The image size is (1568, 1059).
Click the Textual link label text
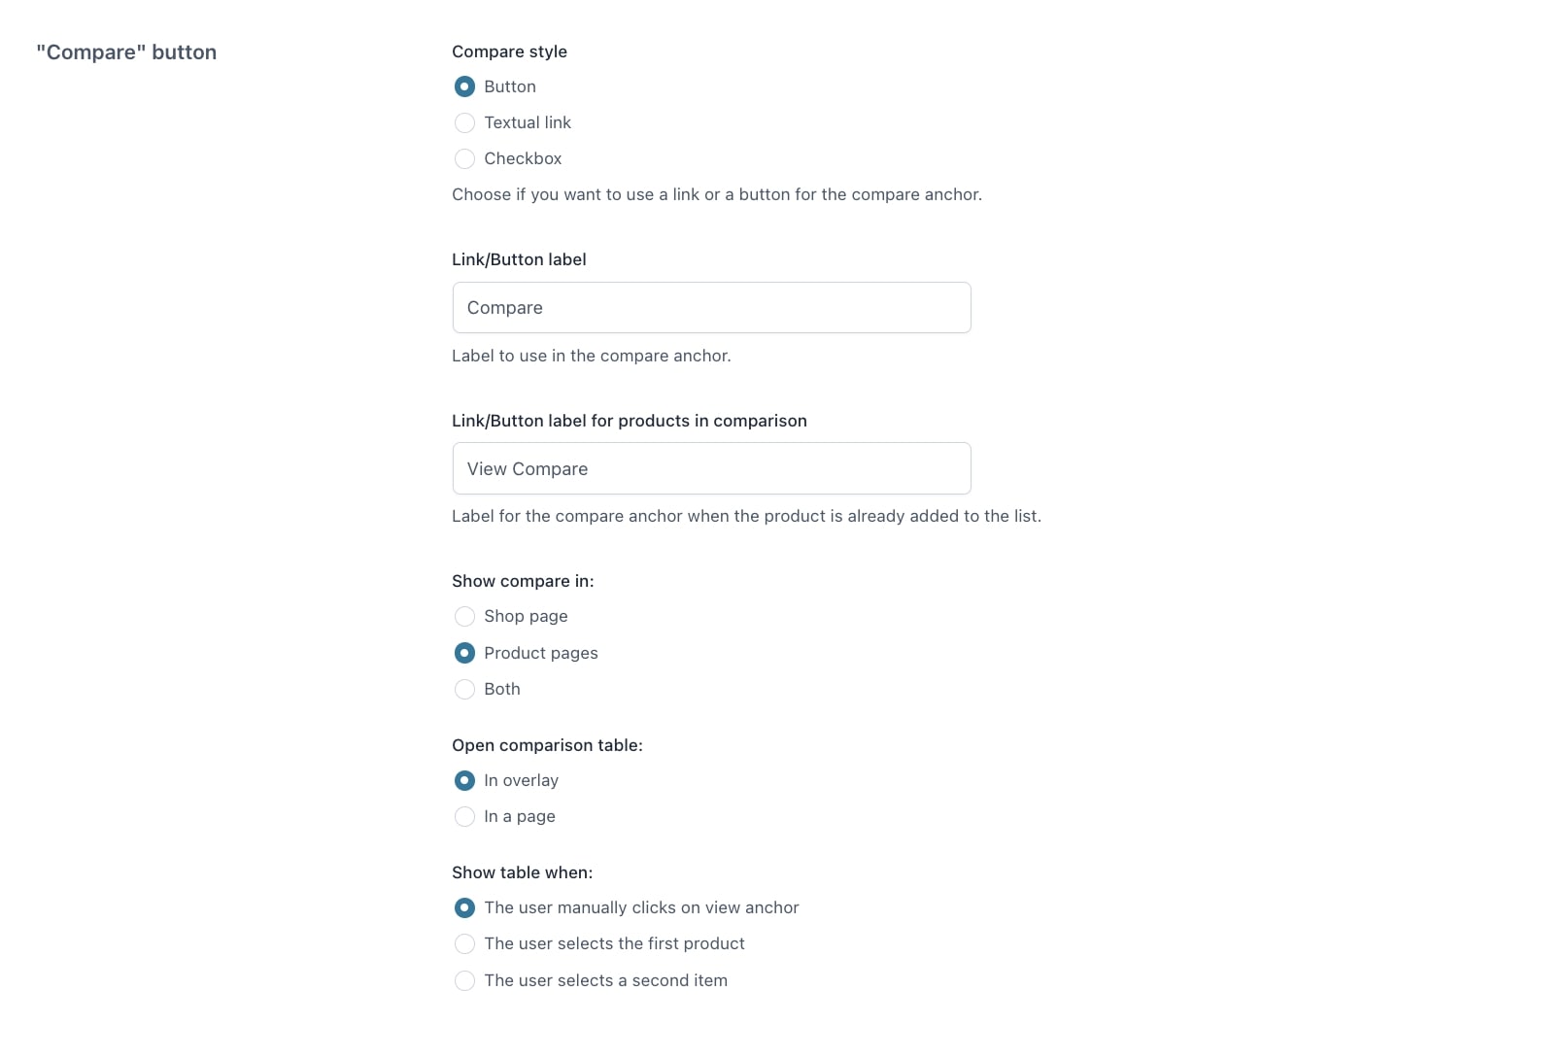(x=528, y=122)
